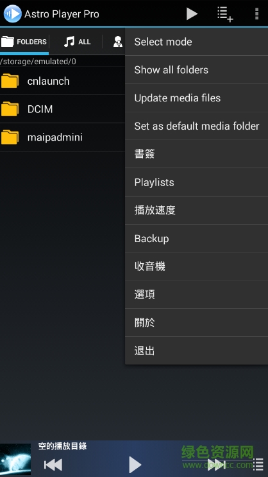Image resolution: width=268 pixels, height=477 pixels.
Task: Tap the three-dot overflow menu icon
Action: (x=256, y=13)
